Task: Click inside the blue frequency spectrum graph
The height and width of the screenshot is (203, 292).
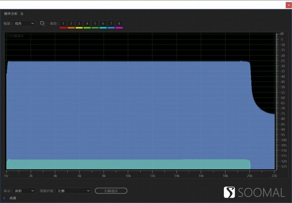Action: point(128,111)
